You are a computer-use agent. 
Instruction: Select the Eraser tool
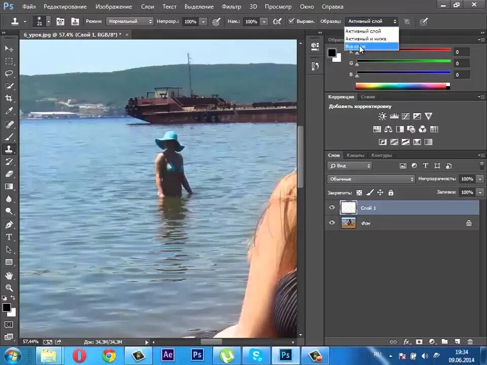coord(9,174)
